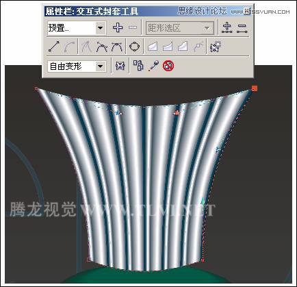Select the top-left envelope corner node
This screenshot has height=287, width=297.
36,88
